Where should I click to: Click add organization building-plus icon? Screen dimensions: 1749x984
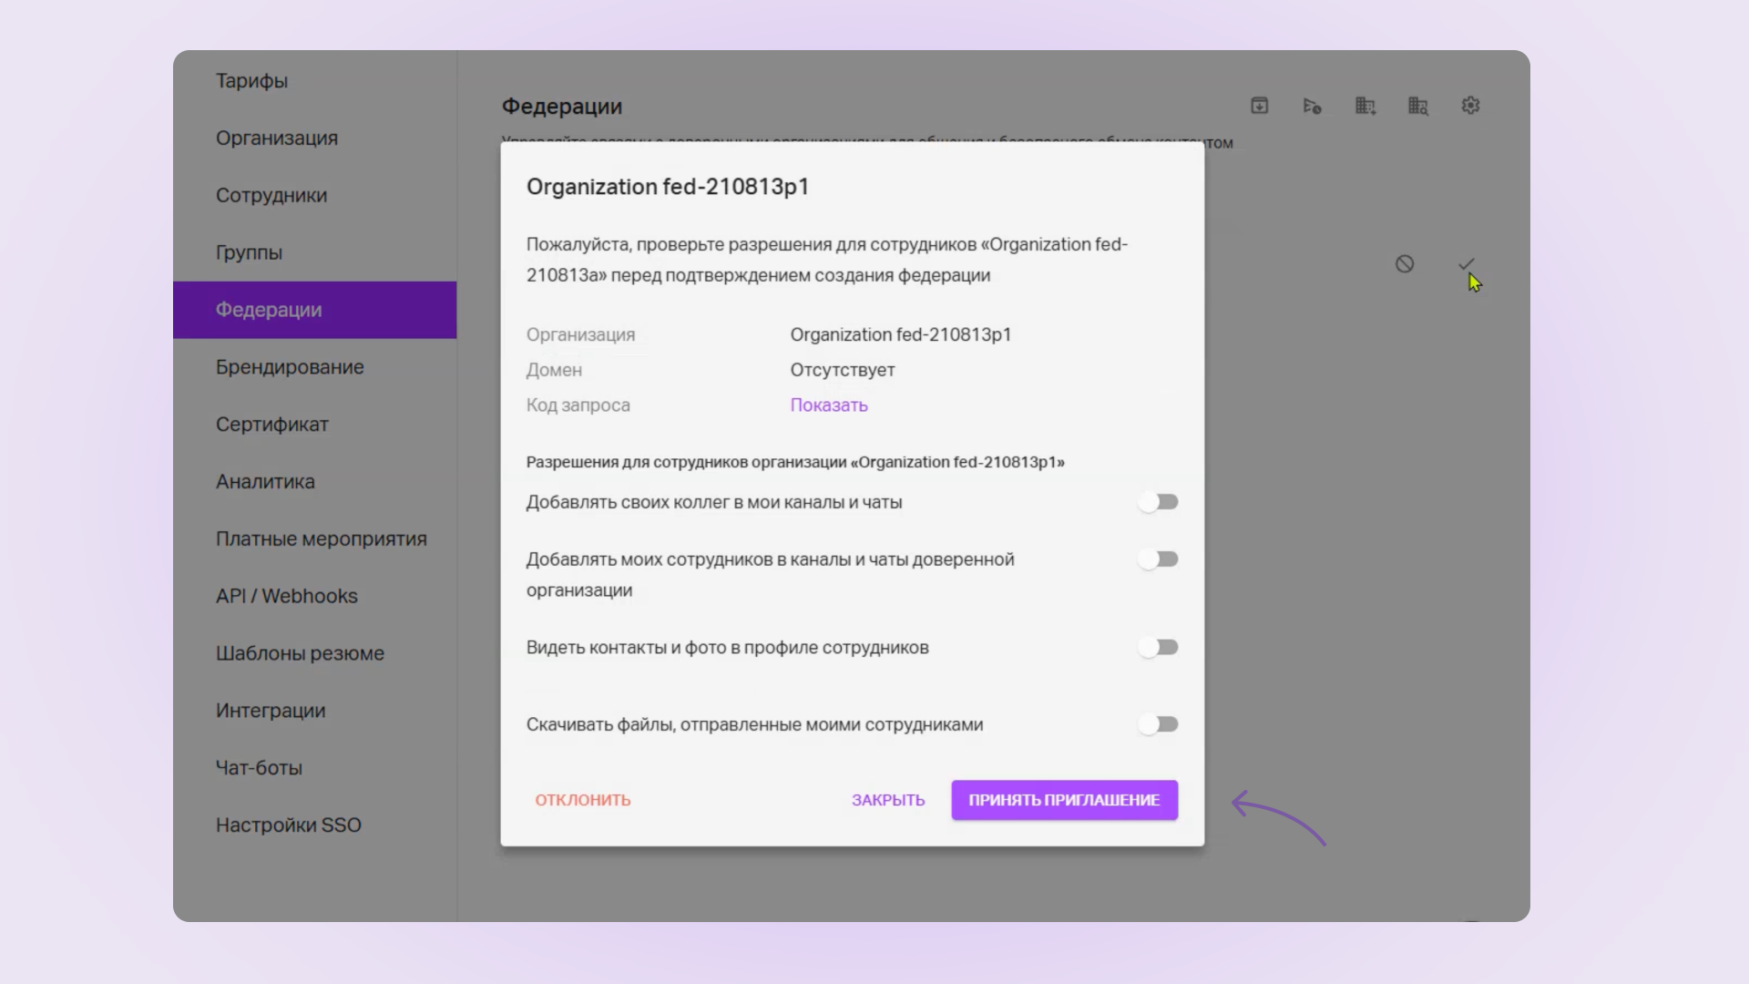tap(1365, 106)
